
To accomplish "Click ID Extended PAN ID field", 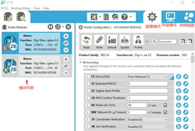I will (147, 84).
